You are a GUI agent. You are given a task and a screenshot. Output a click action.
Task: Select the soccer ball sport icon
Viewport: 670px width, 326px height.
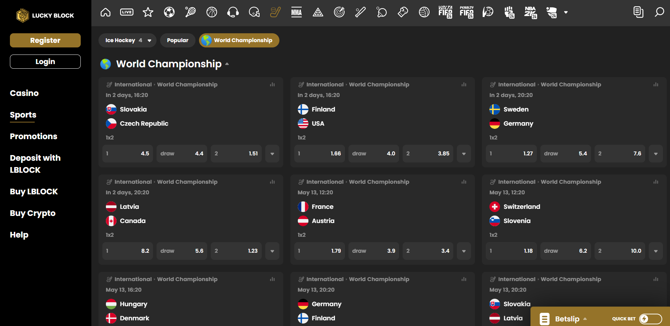click(169, 12)
